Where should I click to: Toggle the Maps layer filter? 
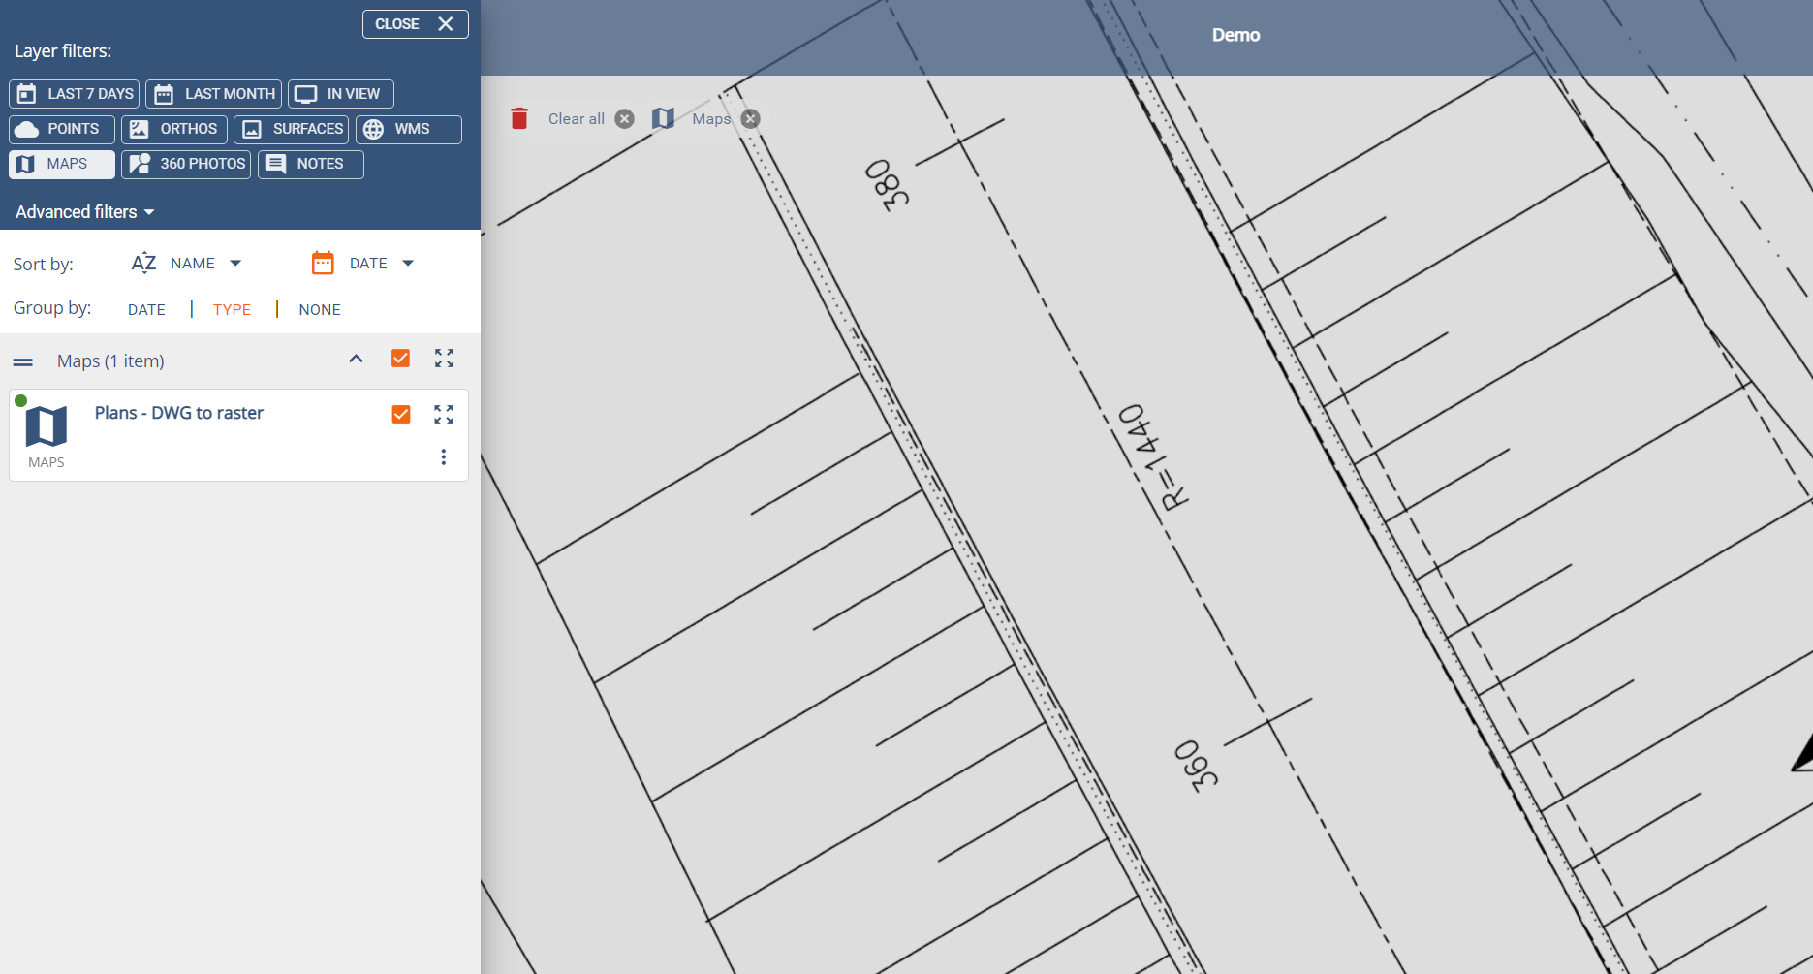[x=62, y=165]
